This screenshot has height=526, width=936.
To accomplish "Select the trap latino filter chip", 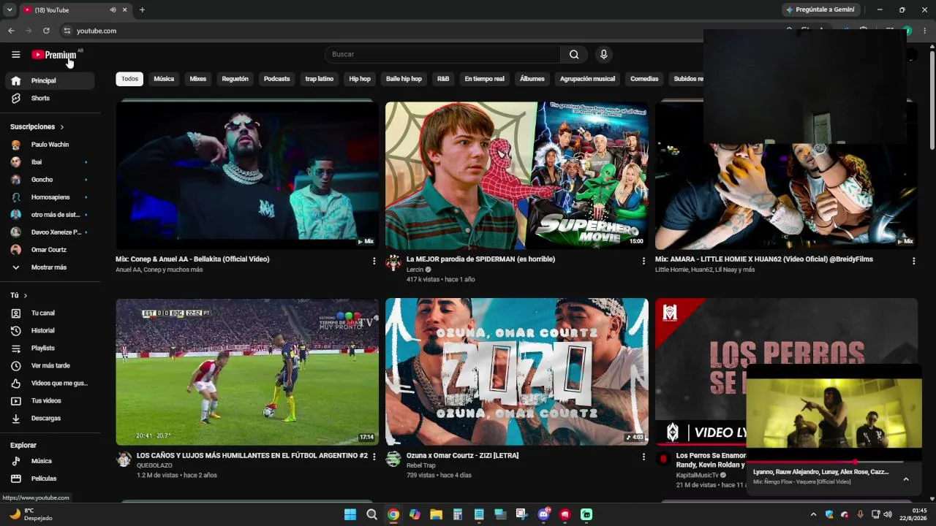I will 320,79.
